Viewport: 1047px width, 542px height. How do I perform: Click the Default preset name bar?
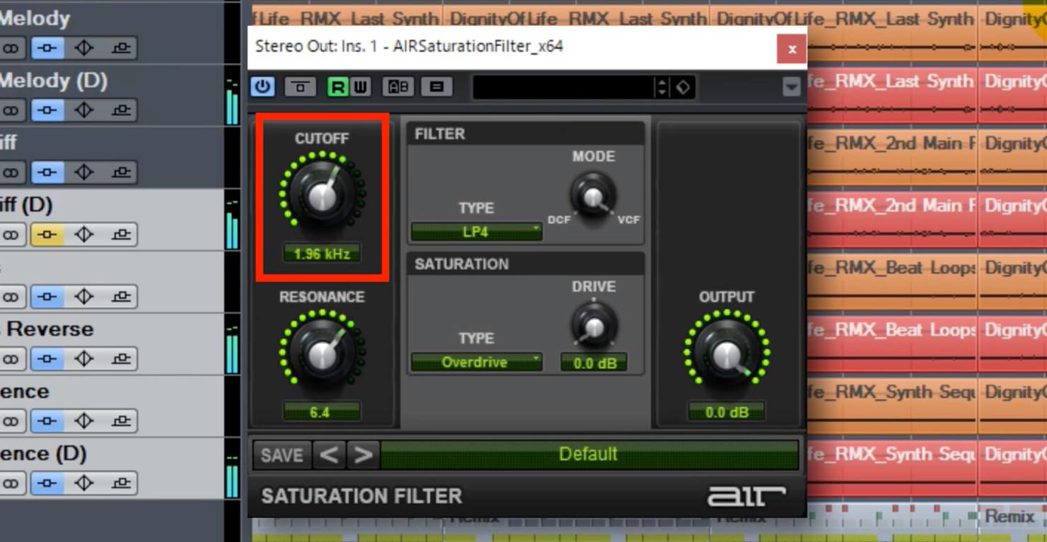point(589,454)
